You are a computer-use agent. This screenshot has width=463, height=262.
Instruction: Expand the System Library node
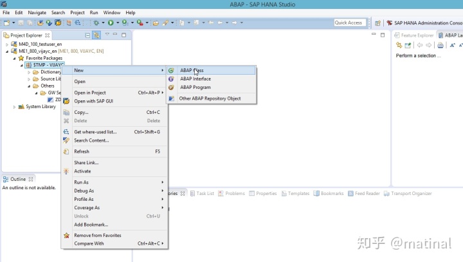click(14, 107)
